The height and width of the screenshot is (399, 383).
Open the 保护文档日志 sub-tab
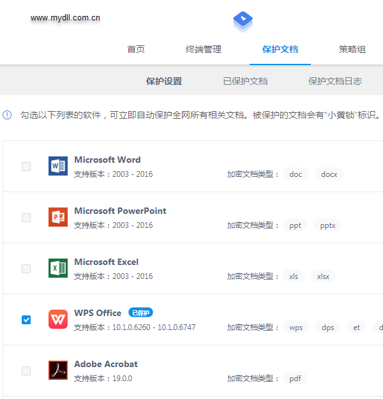coord(335,81)
